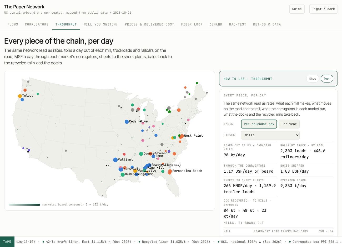Image resolution: width=342 pixels, height=247 pixels.
Task: Open the Flows tab
Action: [x=13, y=24]
